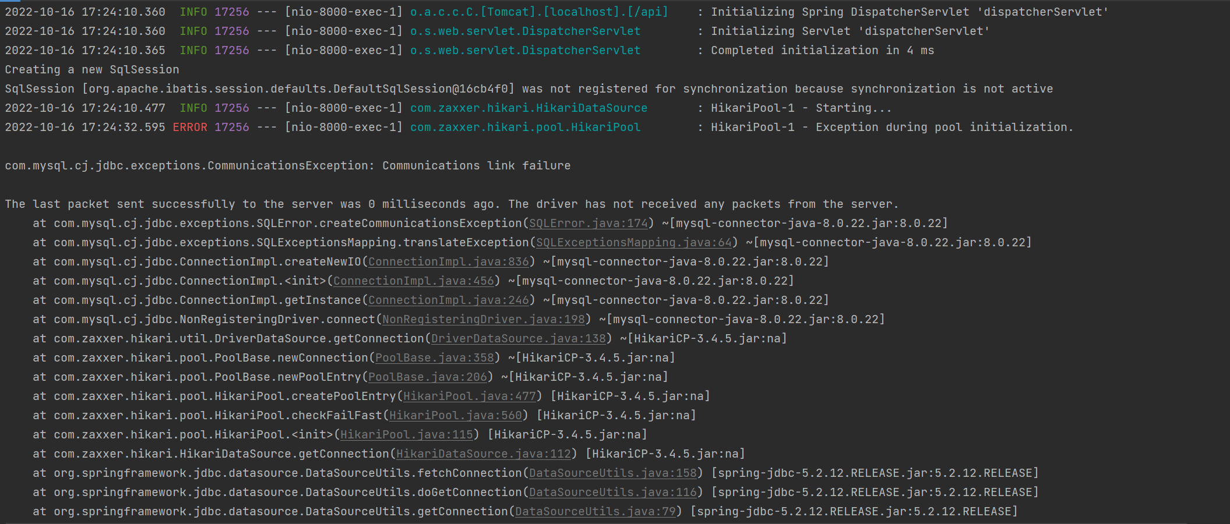1230x524 pixels.
Task: Open the ConnectionImpl.java:456 link
Action: coord(414,281)
